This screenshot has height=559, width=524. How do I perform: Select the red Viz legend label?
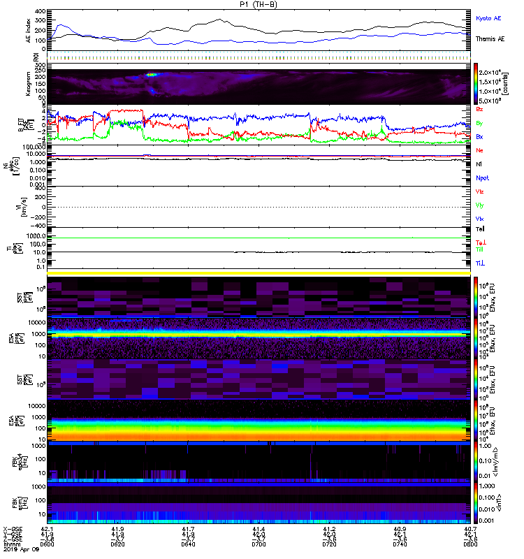point(479,191)
